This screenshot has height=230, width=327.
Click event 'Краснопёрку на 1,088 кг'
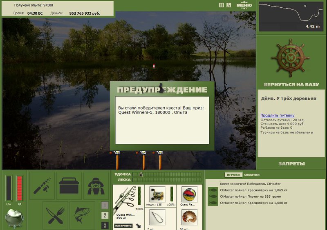pyautogui.click(x=253, y=203)
